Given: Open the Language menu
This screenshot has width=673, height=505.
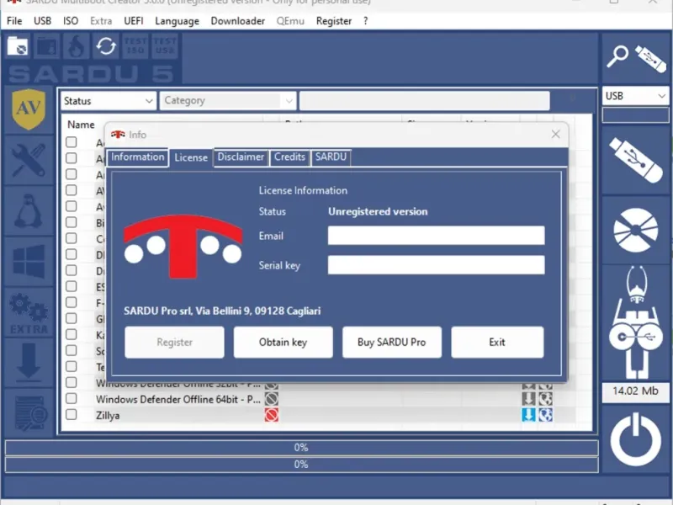Looking at the screenshot, I should (177, 20).
